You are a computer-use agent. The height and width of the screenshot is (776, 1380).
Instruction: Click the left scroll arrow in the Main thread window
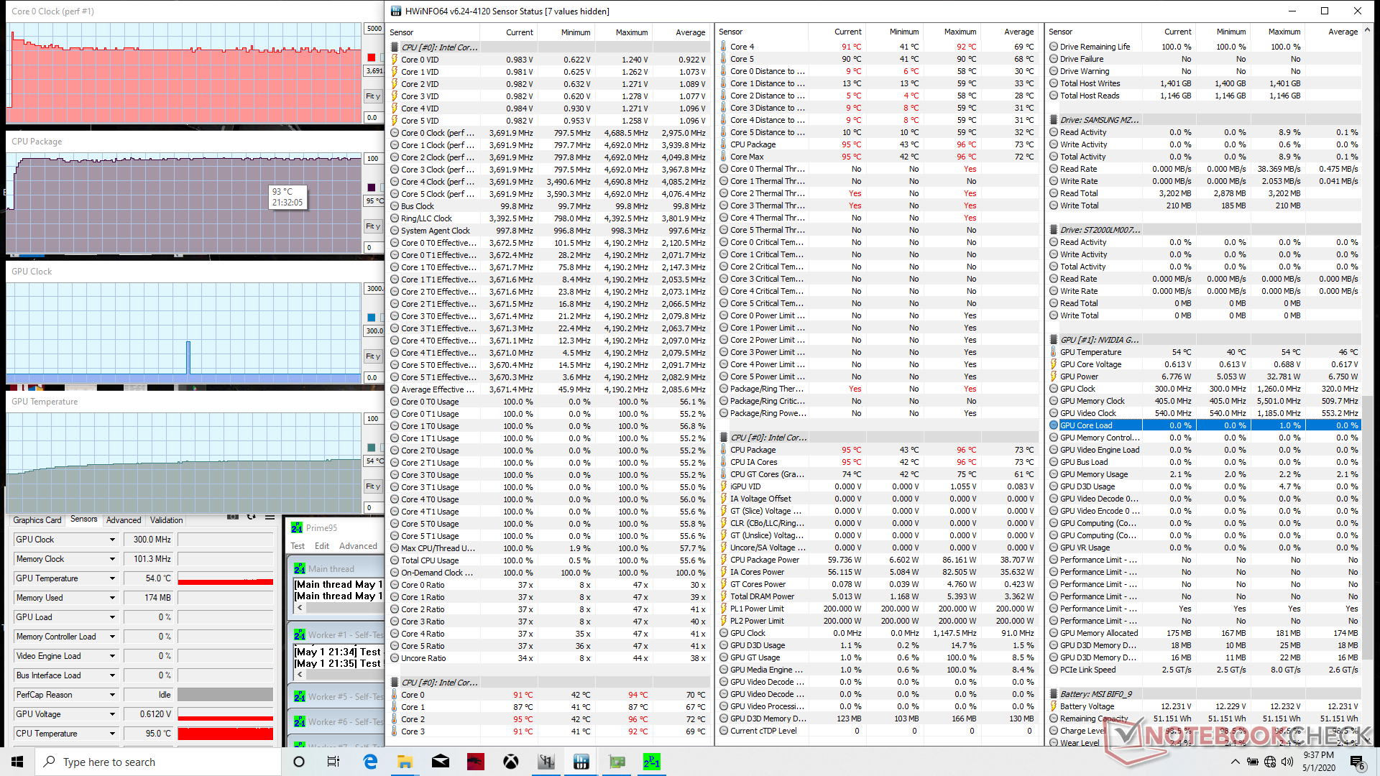click(300, 608)
